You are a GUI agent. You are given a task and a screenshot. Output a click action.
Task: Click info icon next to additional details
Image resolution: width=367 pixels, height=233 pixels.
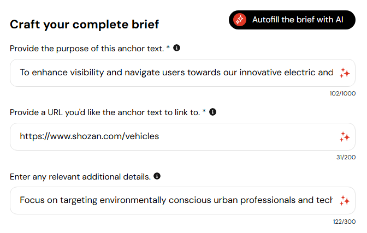[x=157, y=176]
